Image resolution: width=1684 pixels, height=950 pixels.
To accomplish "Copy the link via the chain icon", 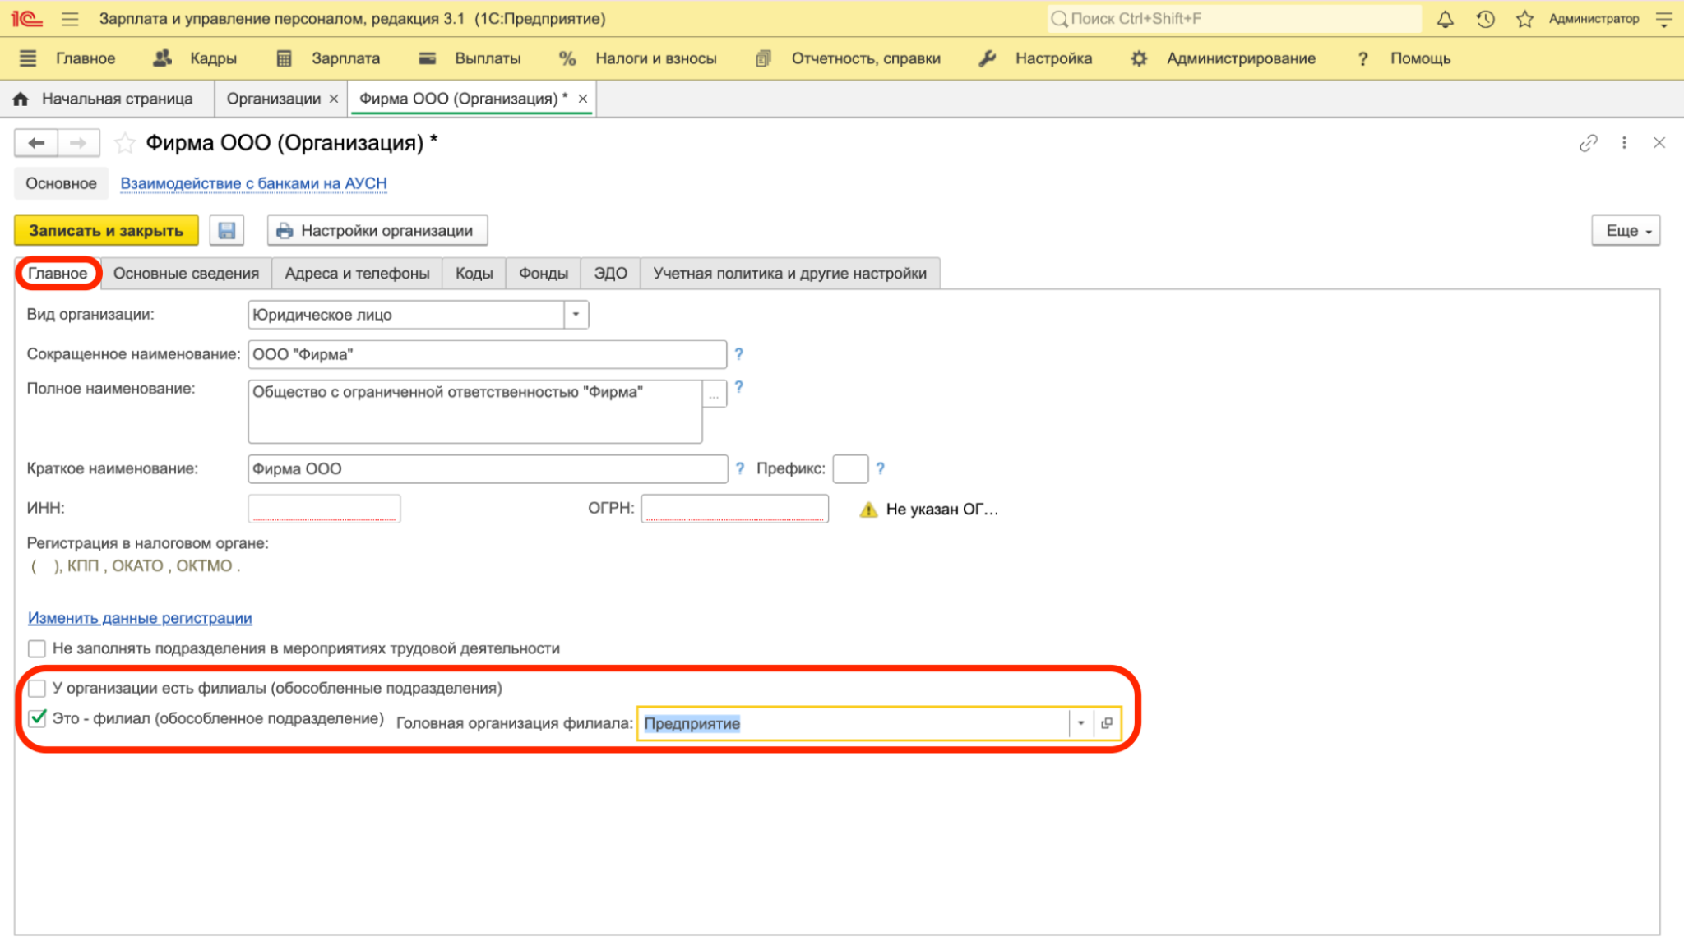I will click(1588, 143).
